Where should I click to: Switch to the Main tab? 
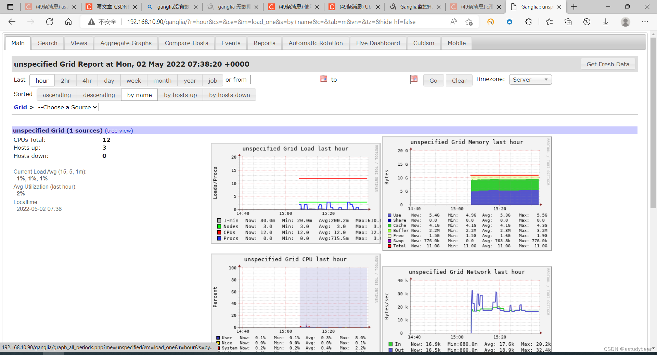[x=18, y=43]
